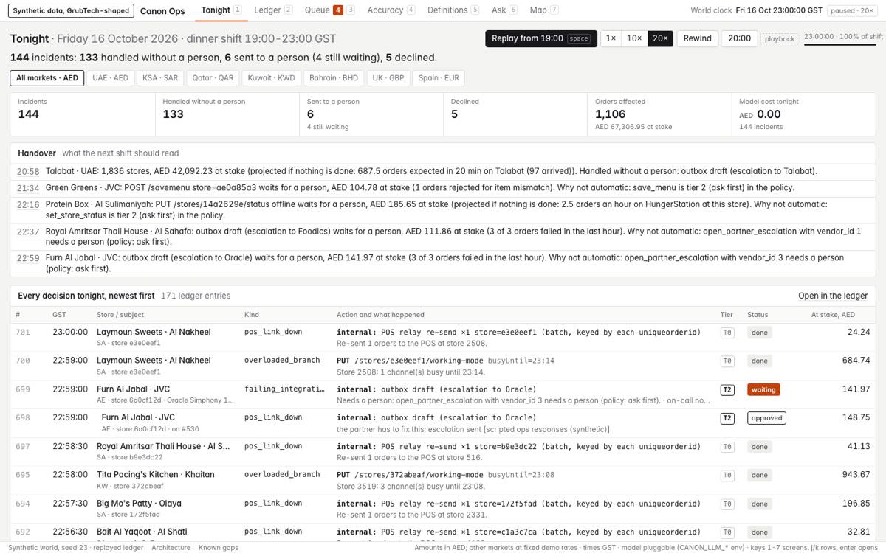This screenshot has height=553, width=886.
Task: Click the Model cost tonight card
Action: 804,114
